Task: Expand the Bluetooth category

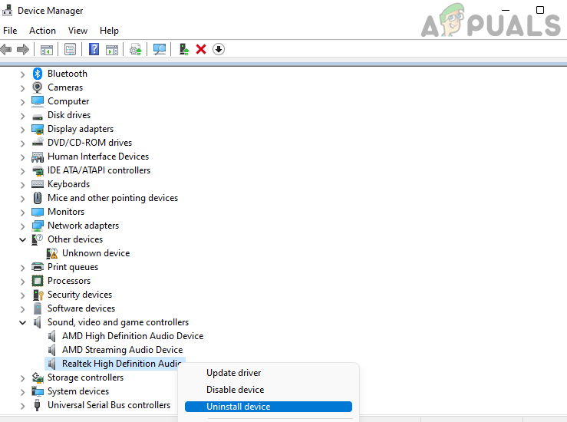Action: tap(23, 74)
